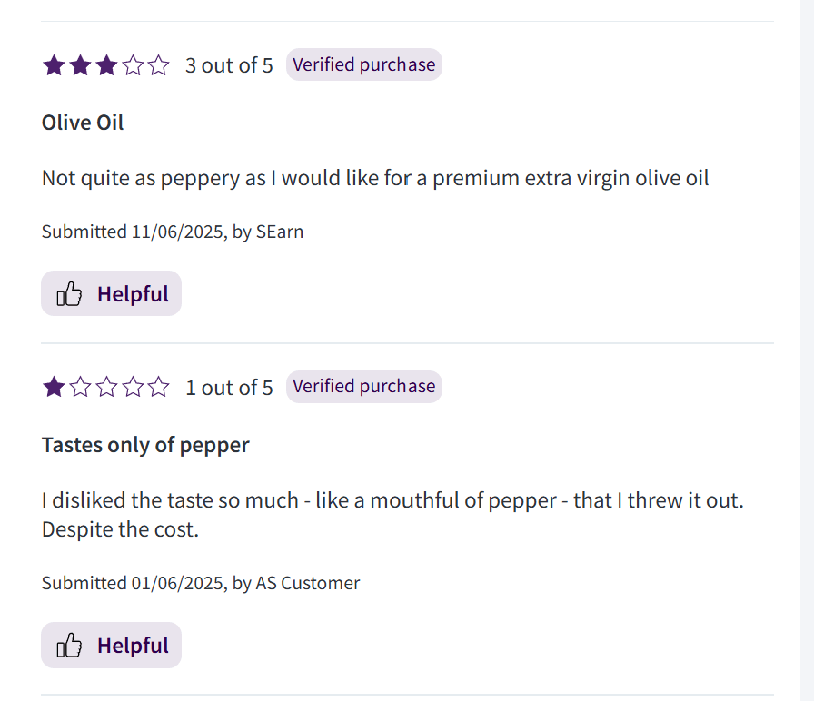Click first filled star of Olive Oil review

click(x=54, y=65)
